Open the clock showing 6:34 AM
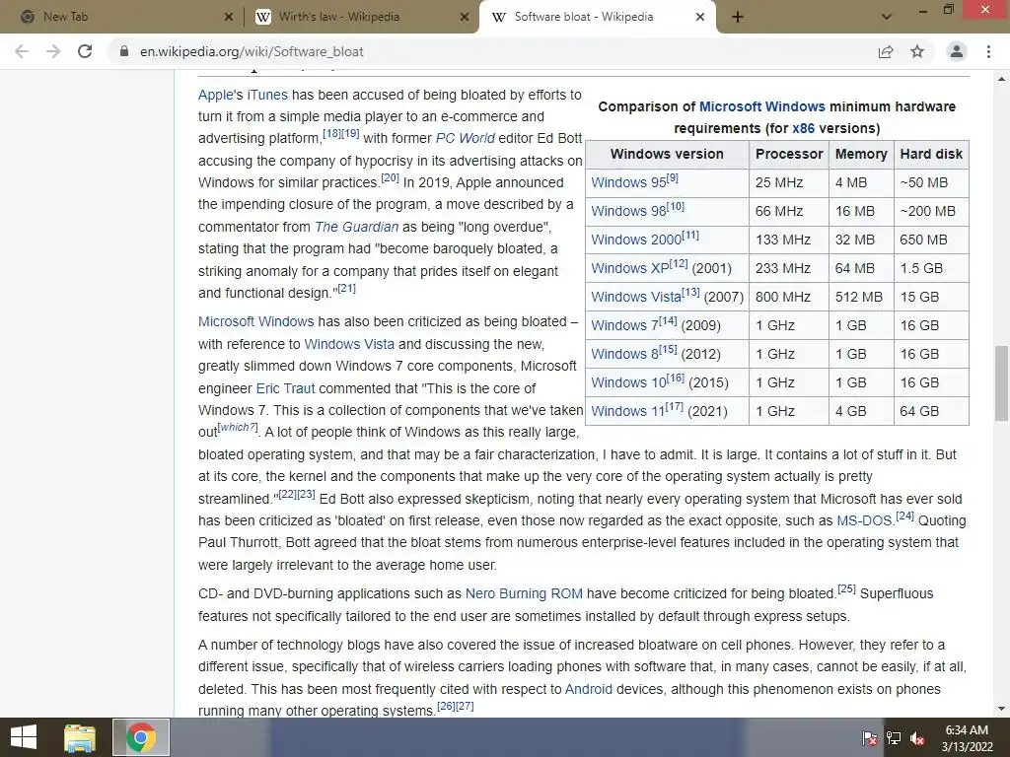The height and width of the screenshot is (757, 1010). [x=967, y=738]
